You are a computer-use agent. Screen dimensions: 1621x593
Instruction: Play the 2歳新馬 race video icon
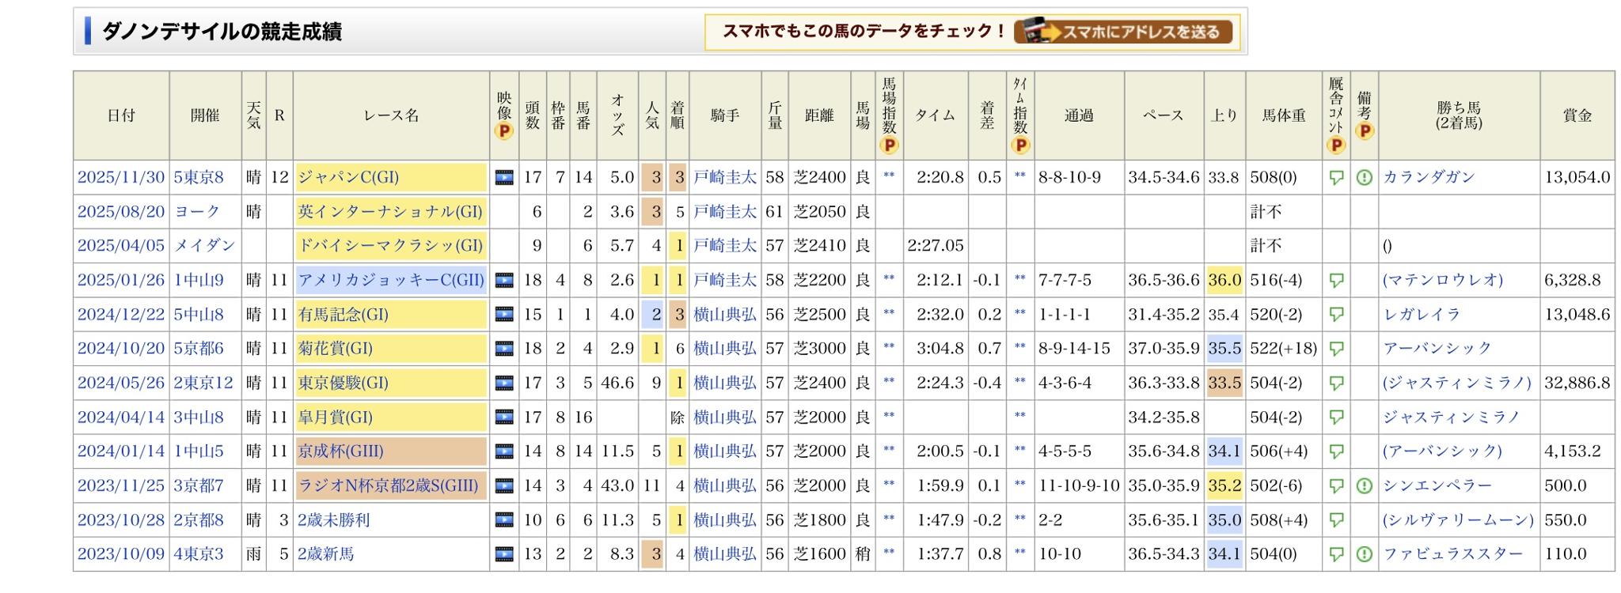click(x=503, y=554)
